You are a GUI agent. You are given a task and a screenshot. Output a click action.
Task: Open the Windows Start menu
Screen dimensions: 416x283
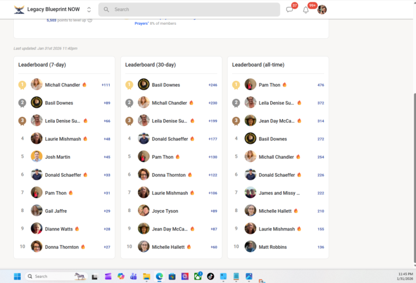tap(17, 277)
